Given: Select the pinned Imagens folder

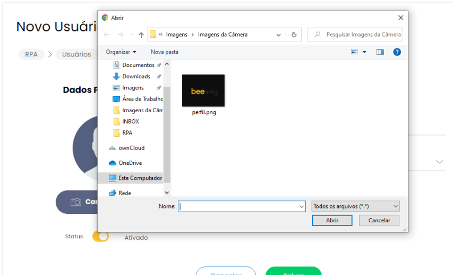Looking at the screenshot, I should click(x=133, y=88).
